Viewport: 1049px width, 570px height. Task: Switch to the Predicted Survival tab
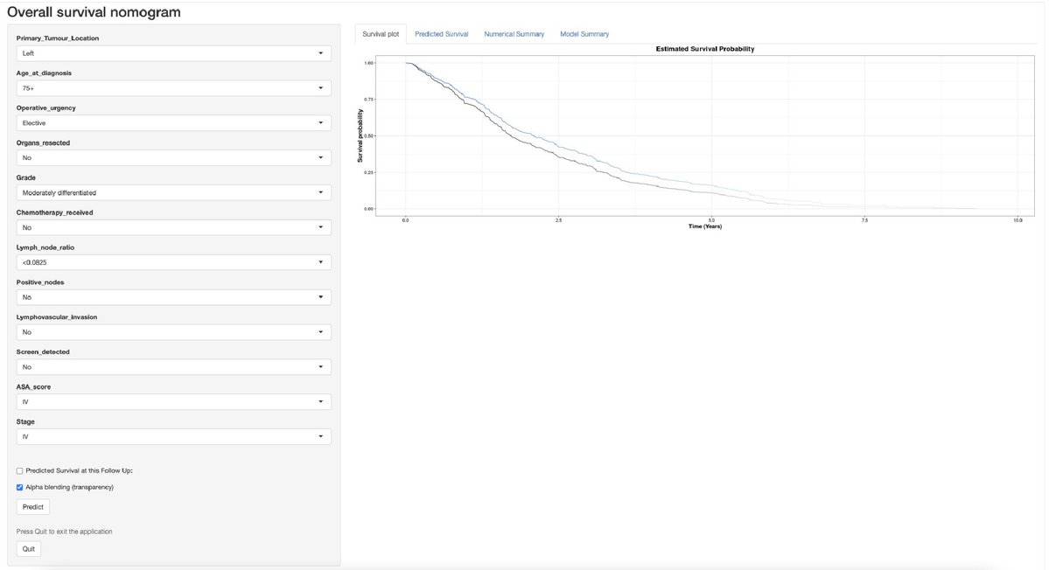click(442, 34)
